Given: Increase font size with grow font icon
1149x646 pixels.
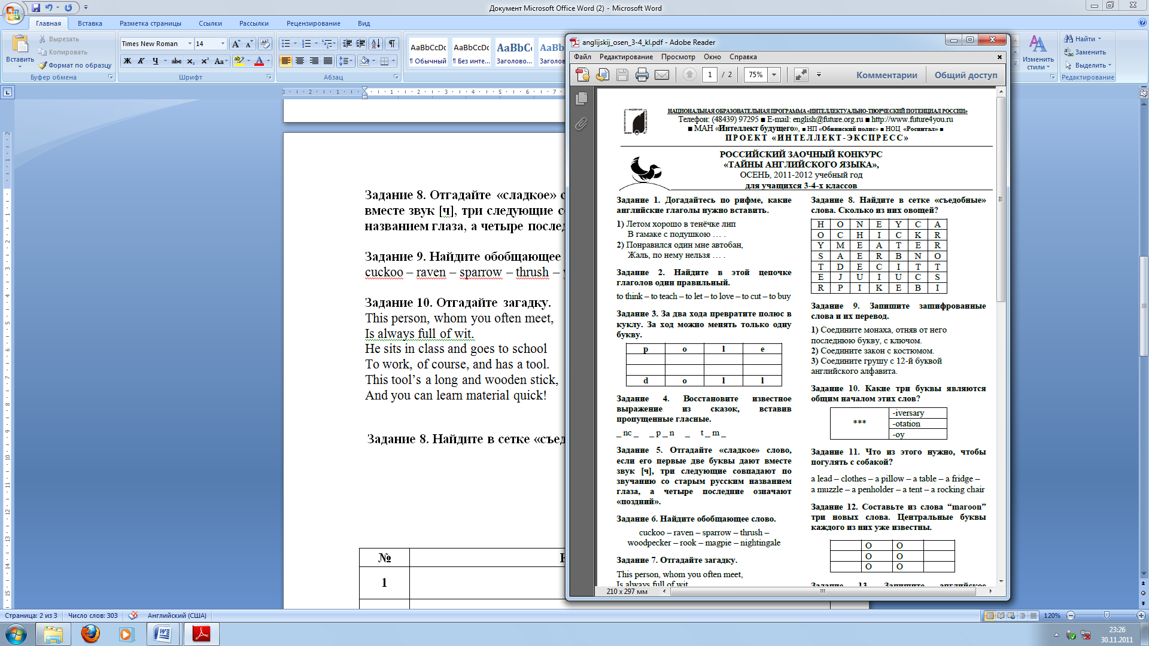Looking at the screenshot, I should pyautogui.click(x=236, y=44).
